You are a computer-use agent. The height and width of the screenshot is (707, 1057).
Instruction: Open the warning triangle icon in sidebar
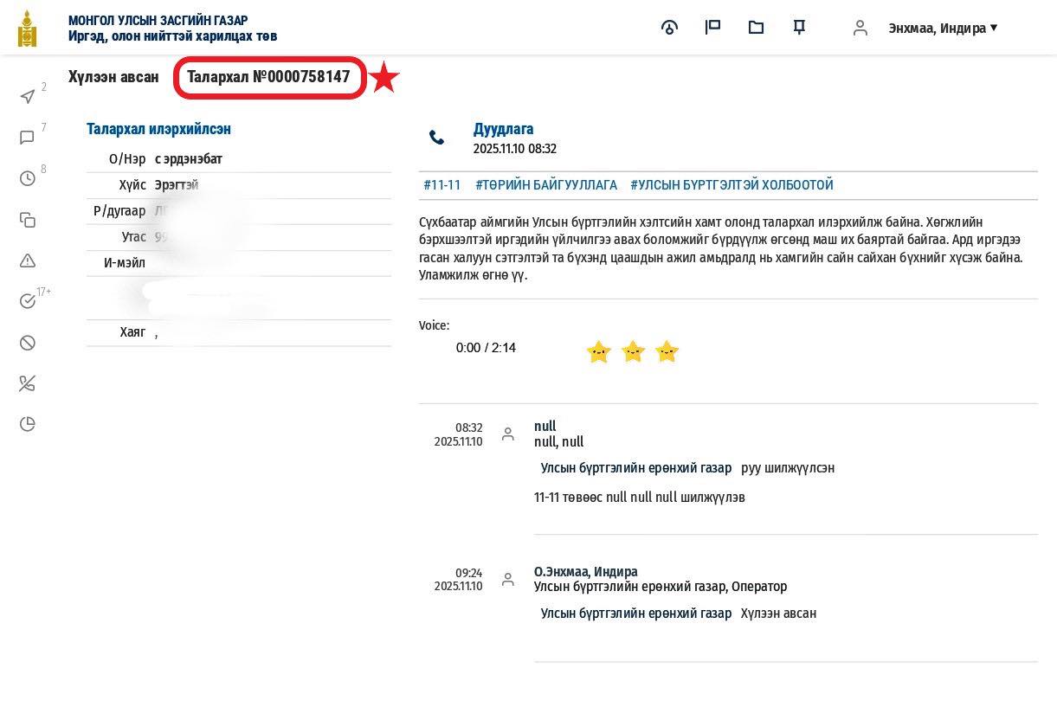28,260
